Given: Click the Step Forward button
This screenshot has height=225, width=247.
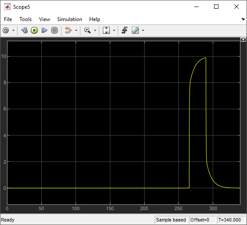Looking at the screenshot, I should 44,30.
